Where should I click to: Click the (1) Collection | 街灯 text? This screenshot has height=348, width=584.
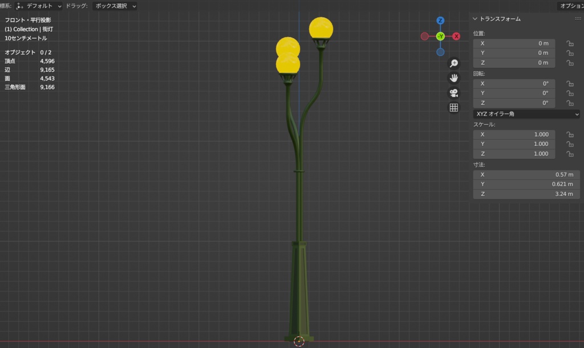[x=29, y=29]
